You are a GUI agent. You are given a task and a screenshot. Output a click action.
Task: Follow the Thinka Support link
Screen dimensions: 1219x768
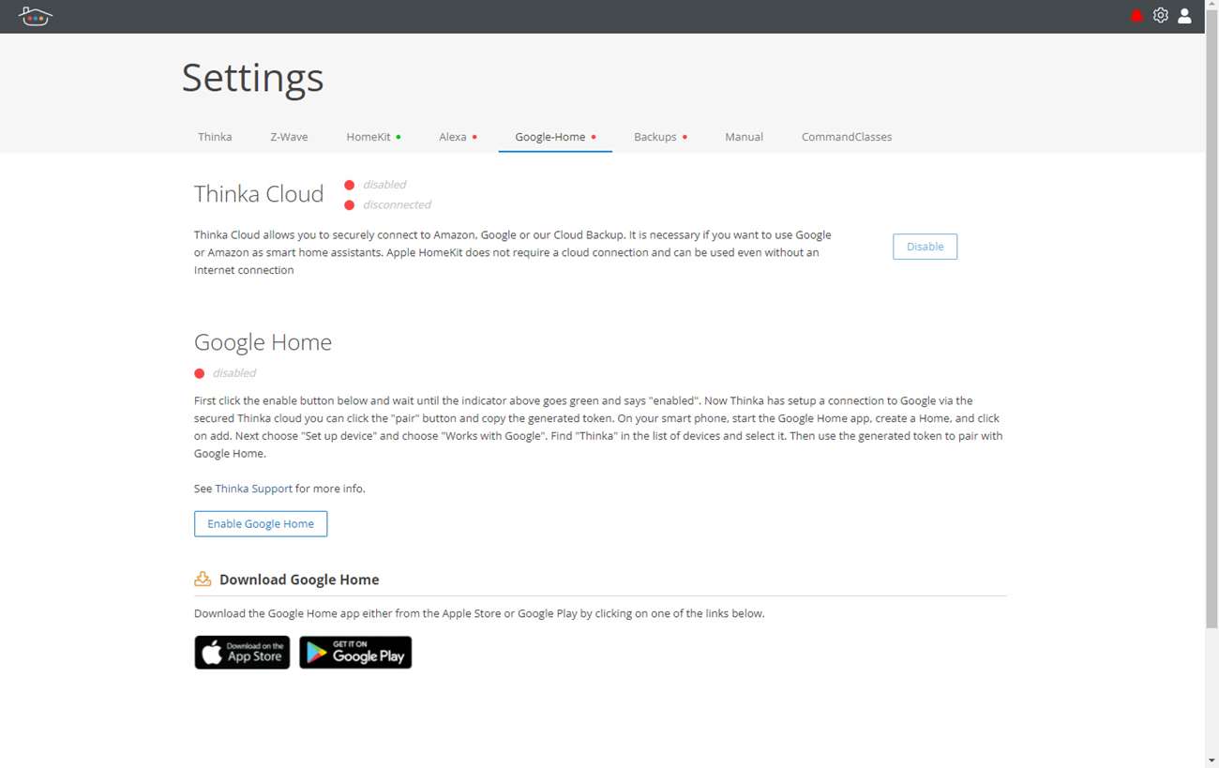253,489
